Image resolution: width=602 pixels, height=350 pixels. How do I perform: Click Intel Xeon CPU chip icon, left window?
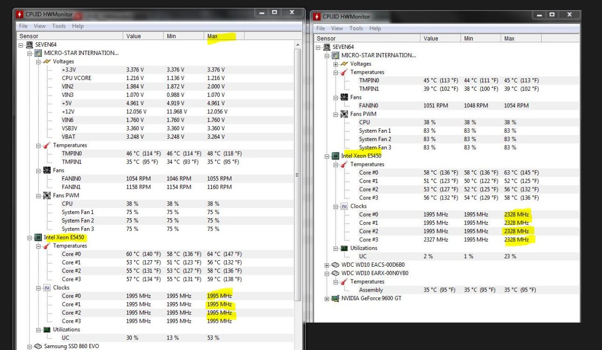click(x=38, y=238)
